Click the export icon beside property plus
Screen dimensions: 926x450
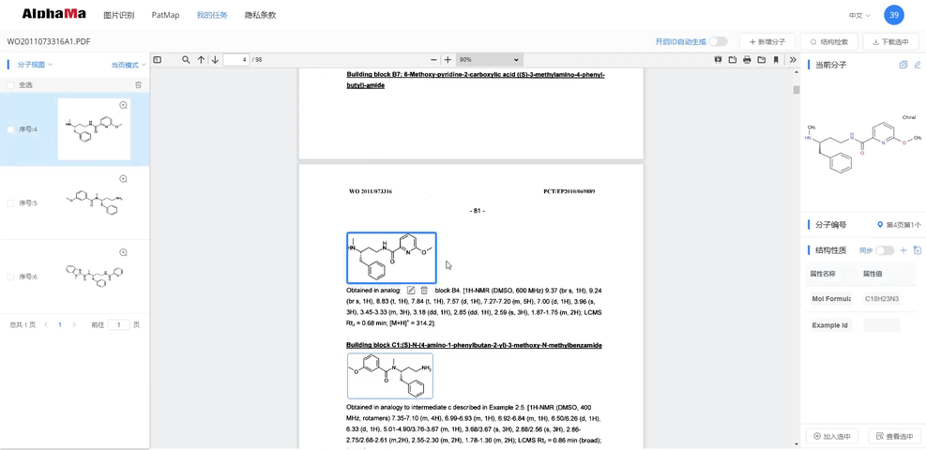[918, 250]
